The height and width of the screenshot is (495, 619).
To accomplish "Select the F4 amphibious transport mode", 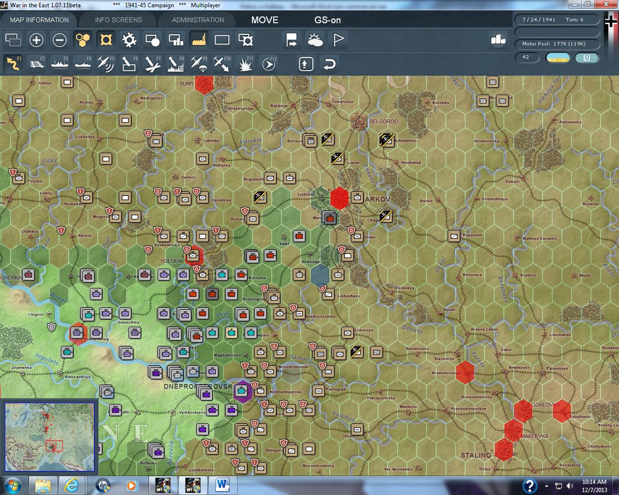I will 83,64.
